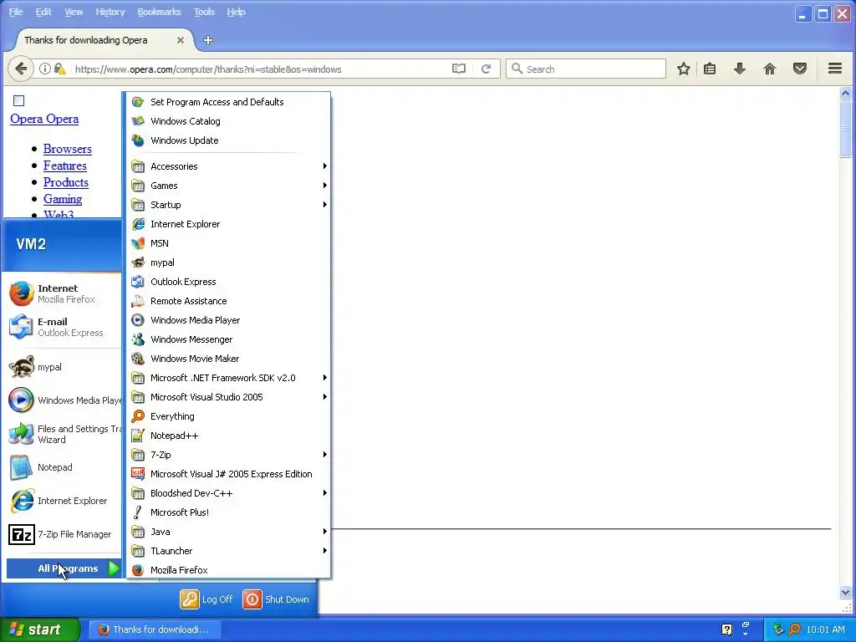Click the Pocket icon in toolbar
The height and width of the screenshot is (642, 856).
pos(800,69)
